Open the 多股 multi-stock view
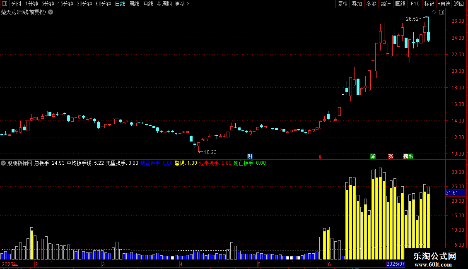468x269 pixels. (x=372, y=4)
